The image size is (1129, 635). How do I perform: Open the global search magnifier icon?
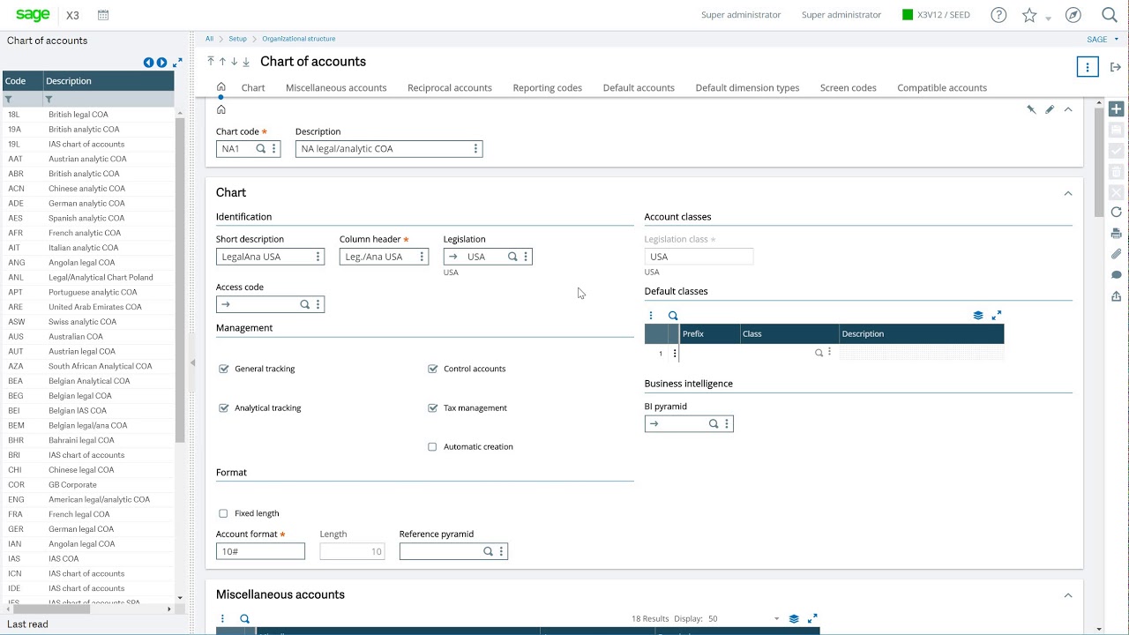[x=1110, y=15]
